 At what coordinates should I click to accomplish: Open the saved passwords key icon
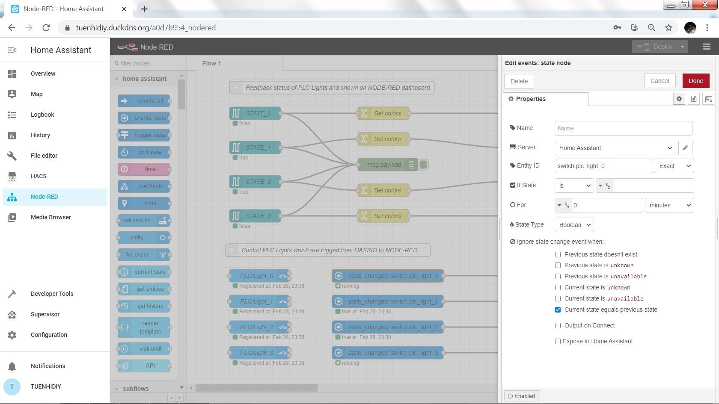pos(617,28)
